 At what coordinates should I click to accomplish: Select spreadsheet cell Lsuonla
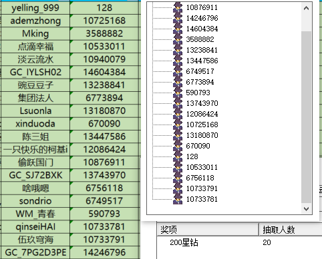[35, 111]
